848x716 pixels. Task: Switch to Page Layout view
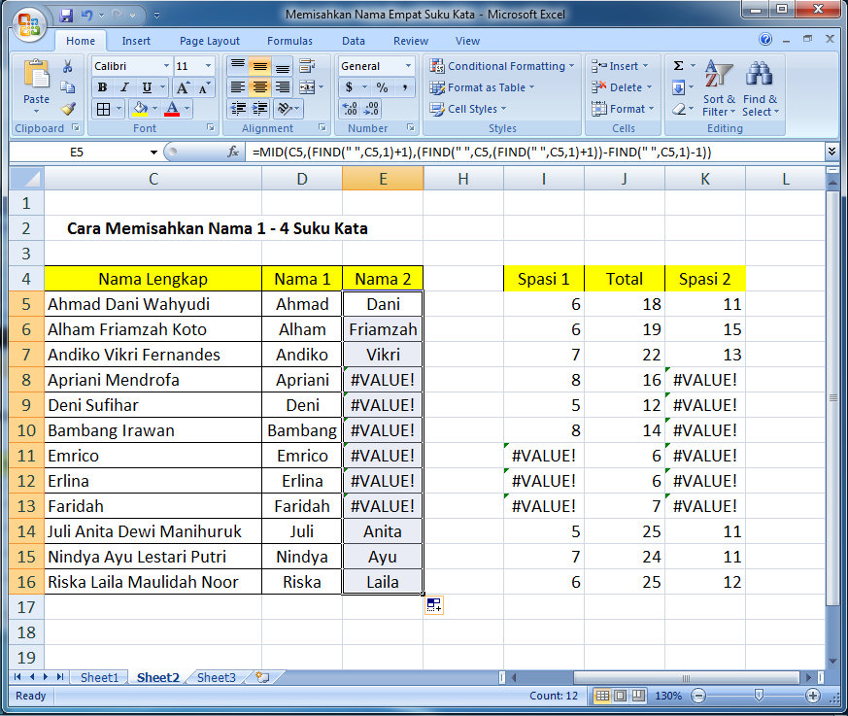point(621,696)
